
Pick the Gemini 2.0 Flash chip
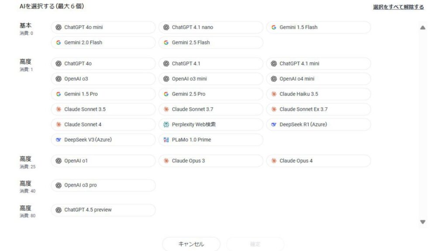103,43
